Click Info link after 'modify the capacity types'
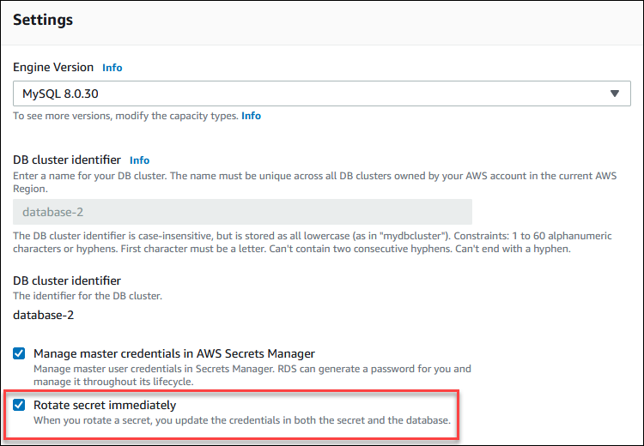The image size is (644, 446). coord(251,116)
